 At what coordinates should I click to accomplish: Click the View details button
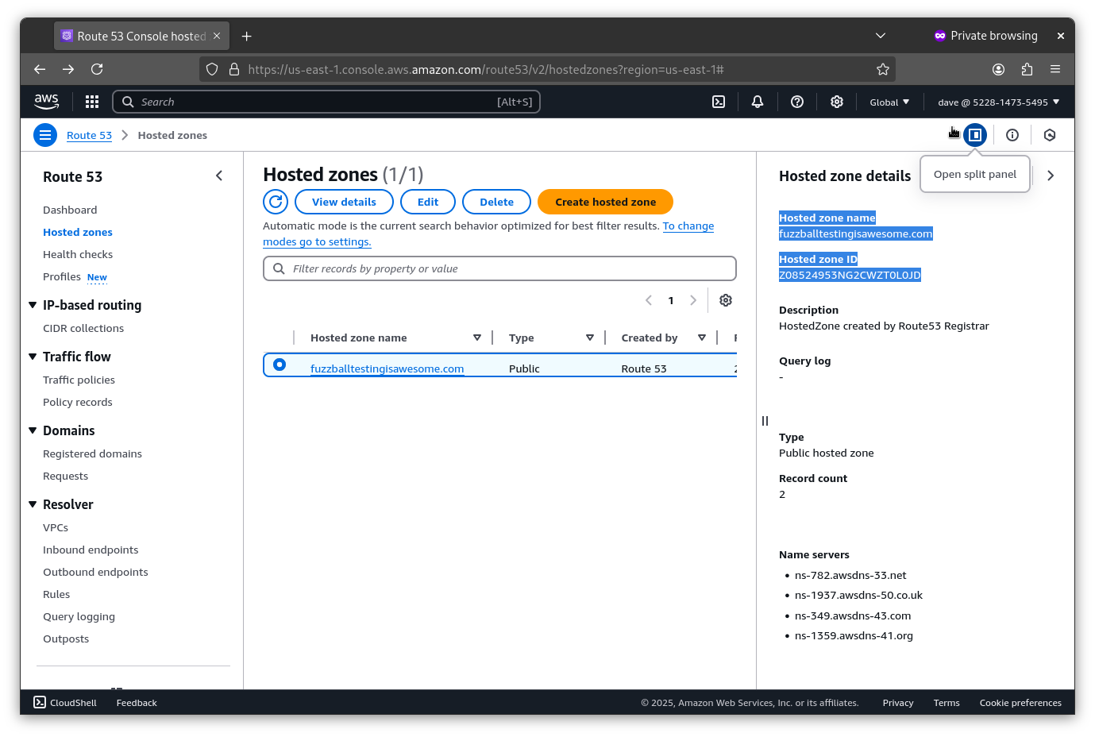(344, 202)
